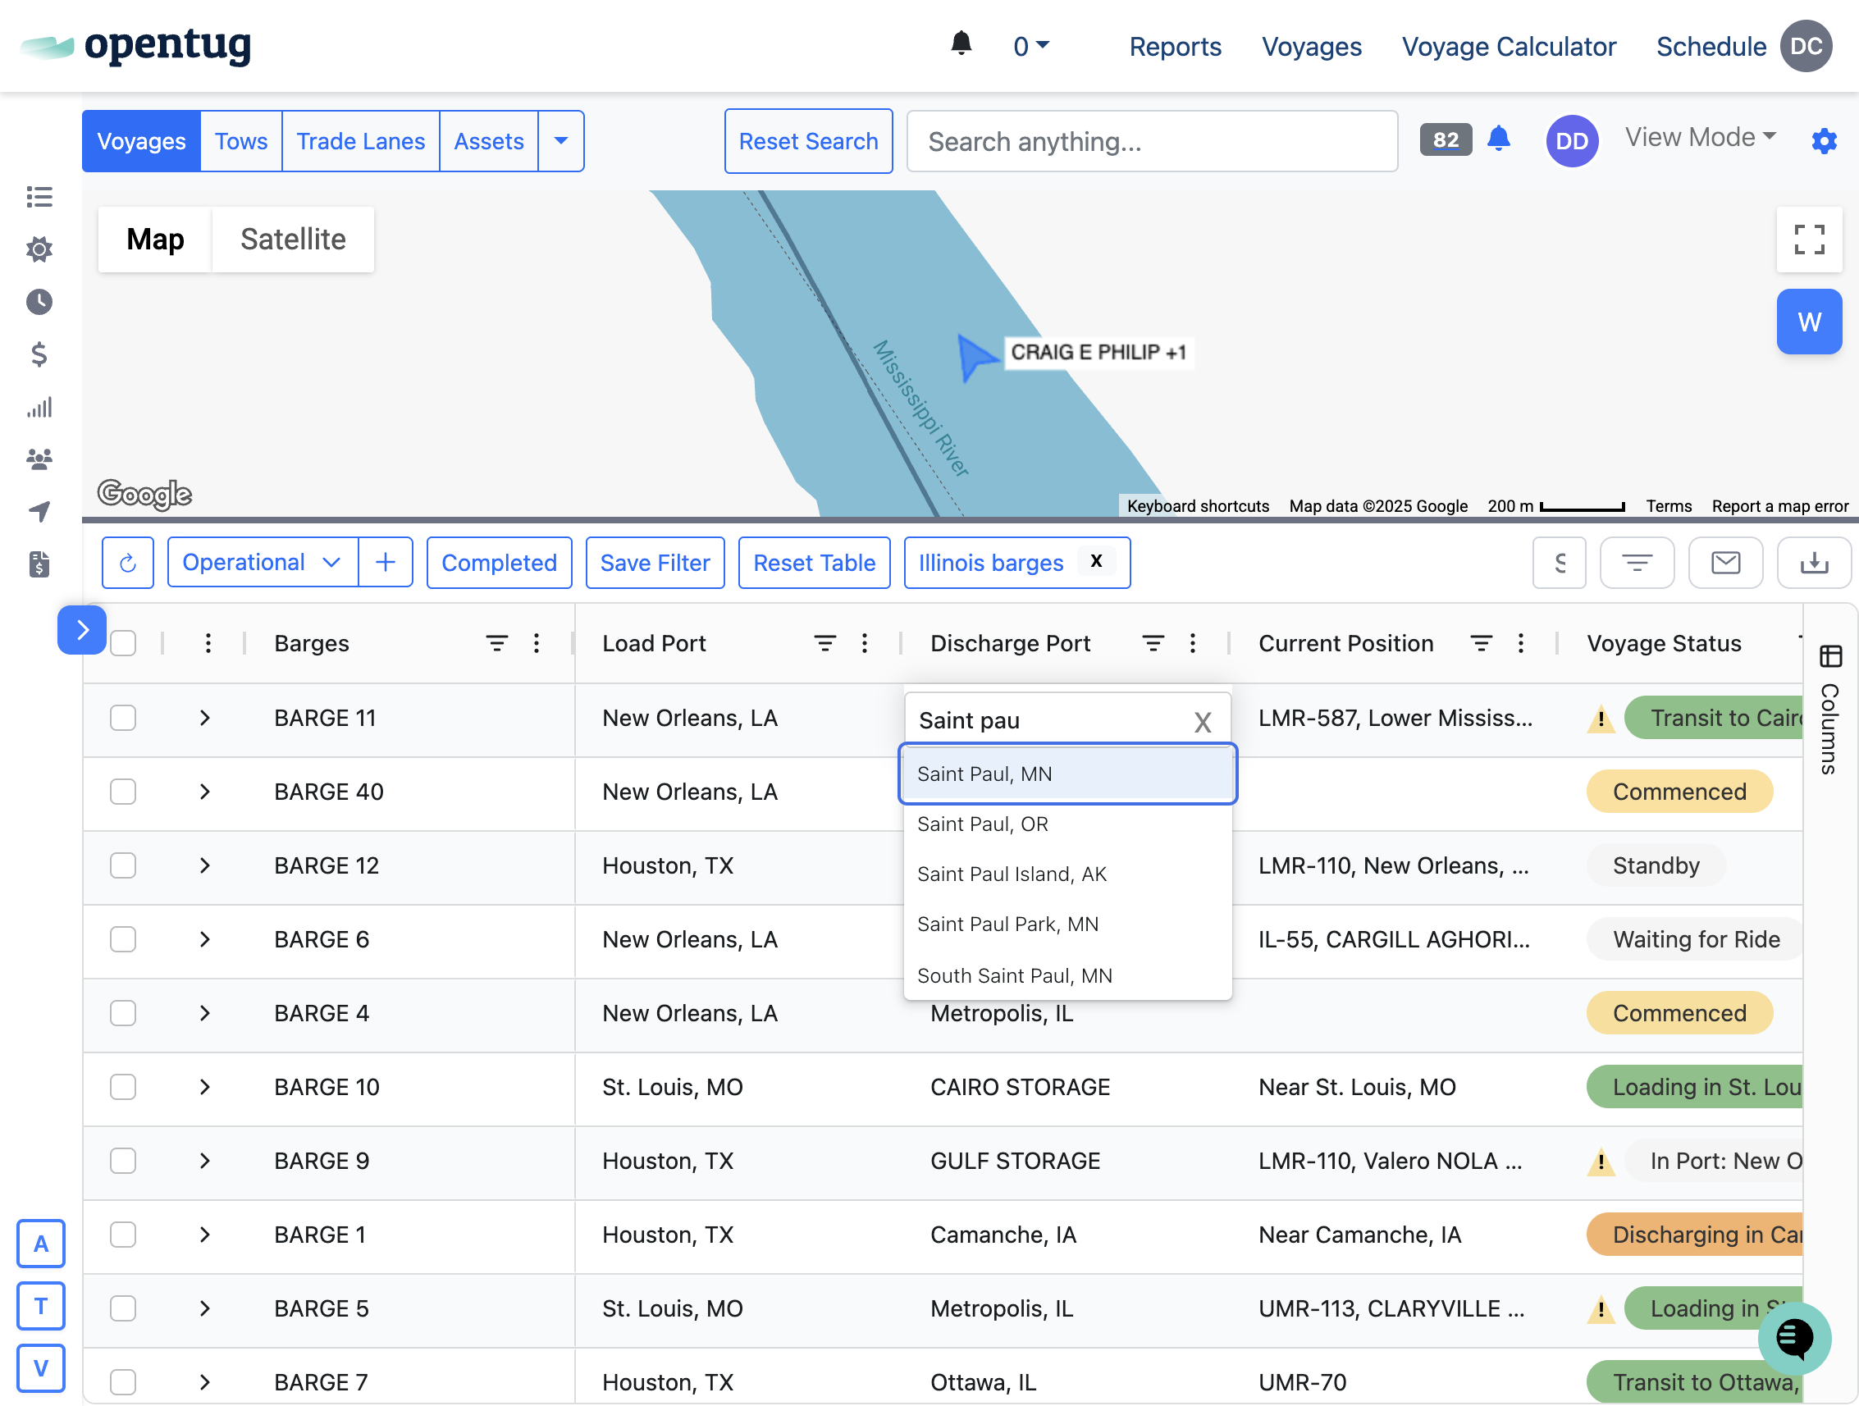This screenshot has width=1859, height=1406.
Task: Open the Voyage Calculator link
Action: (x=1508, y=47)
